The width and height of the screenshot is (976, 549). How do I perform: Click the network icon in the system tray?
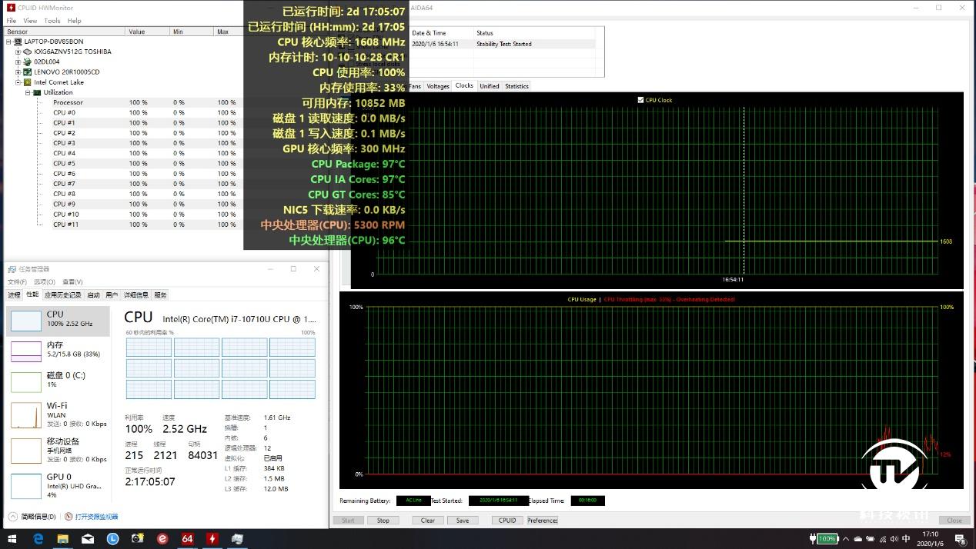coord(882,539)
